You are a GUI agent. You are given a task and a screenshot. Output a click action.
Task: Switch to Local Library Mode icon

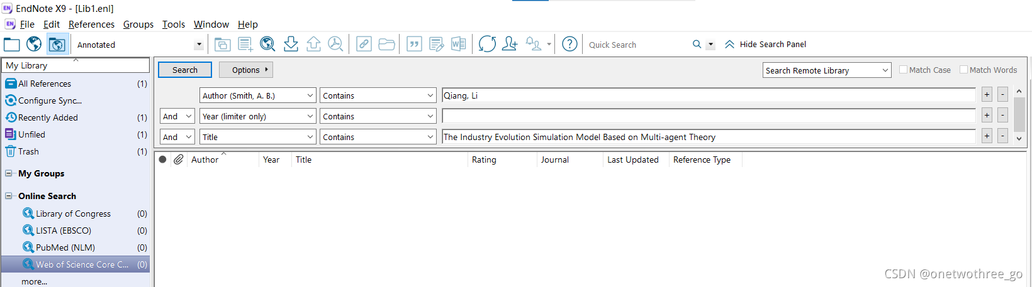click(12, 44)
